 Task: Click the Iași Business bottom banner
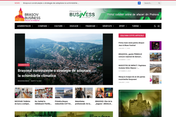[x=64, y=114]
